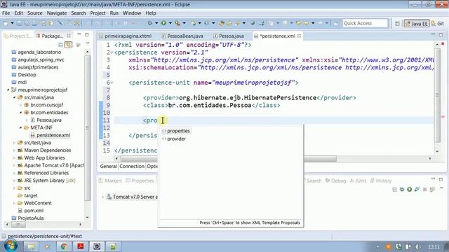This screenshot has height=252, width=449.
Task: Switch to the Properties view tab
Action: (x=140, y=181)
